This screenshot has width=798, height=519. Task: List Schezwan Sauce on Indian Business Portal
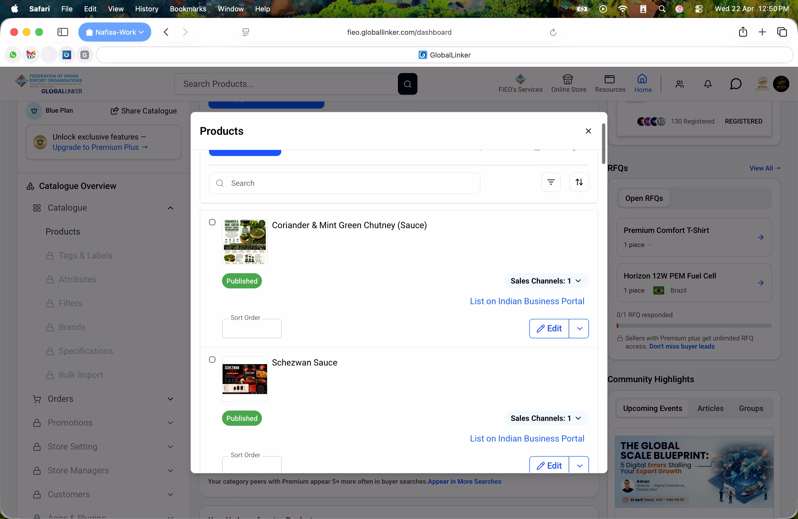pos(527,439)
